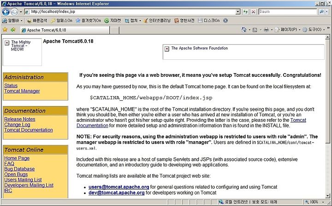Open the Print dropdown arrow

pos(272,30)
